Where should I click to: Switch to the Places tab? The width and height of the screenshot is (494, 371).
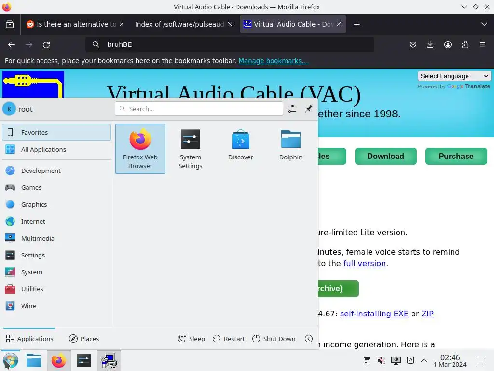(84, 339)
